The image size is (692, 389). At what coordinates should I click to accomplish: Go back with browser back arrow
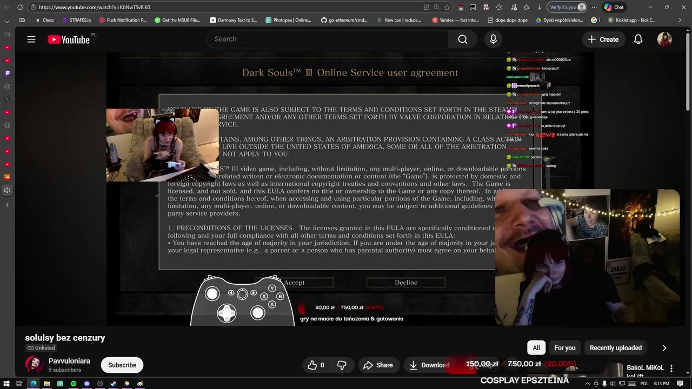click(7, 7)
